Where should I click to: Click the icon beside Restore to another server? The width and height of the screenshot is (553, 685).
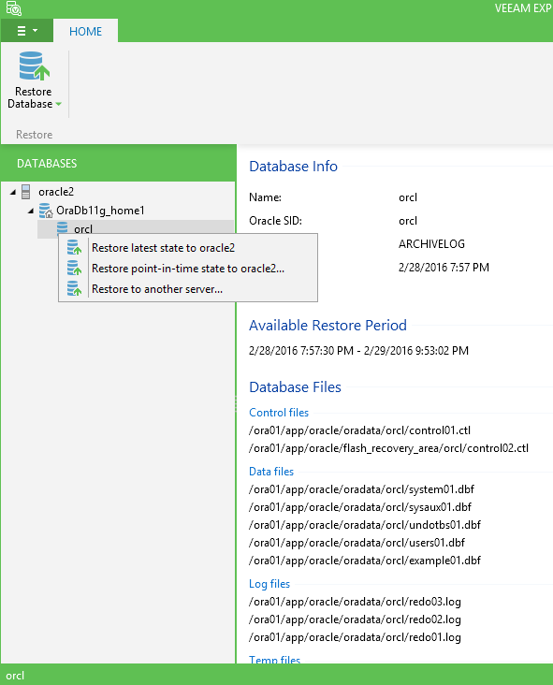tap(74, 289)
